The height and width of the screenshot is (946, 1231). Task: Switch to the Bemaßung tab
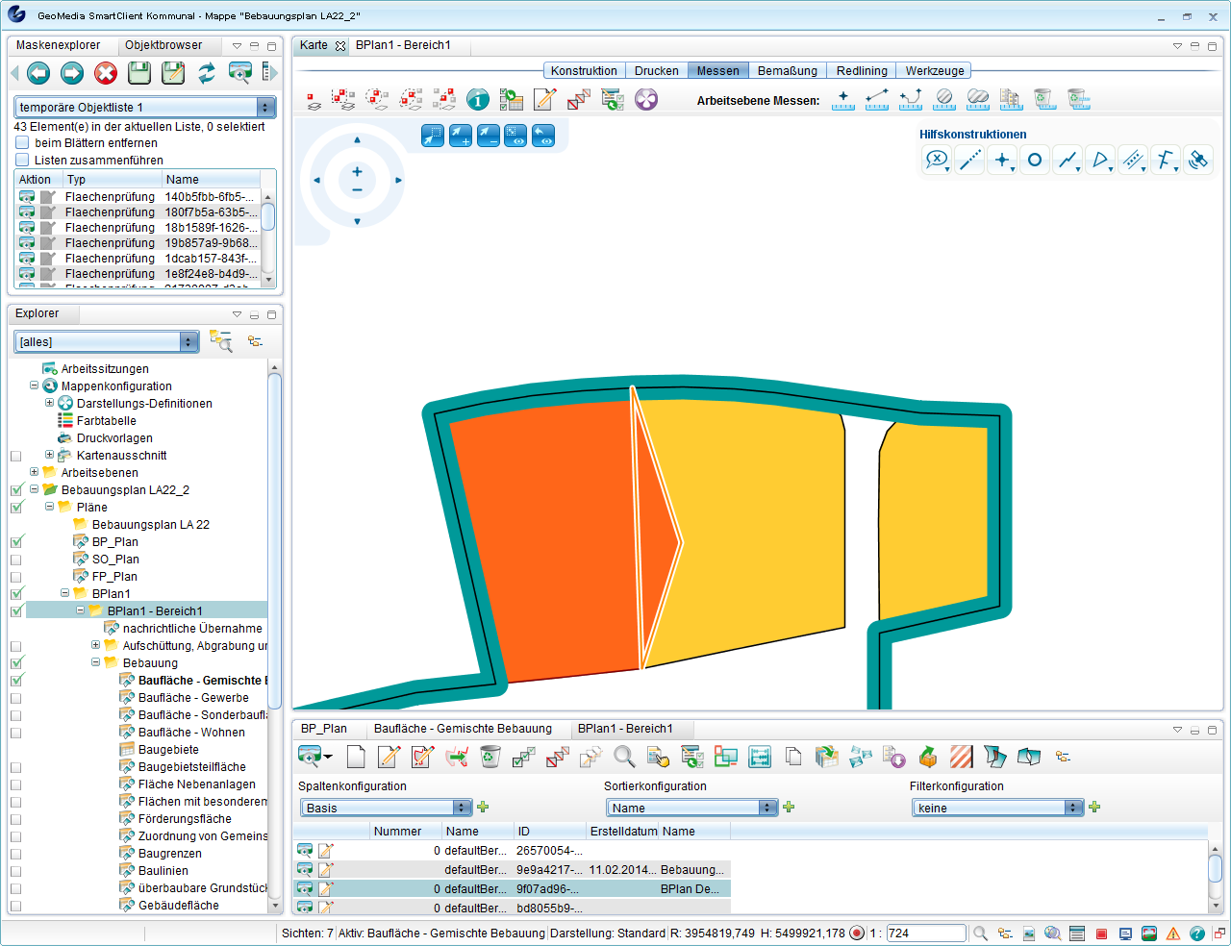[x=787, y=71]
